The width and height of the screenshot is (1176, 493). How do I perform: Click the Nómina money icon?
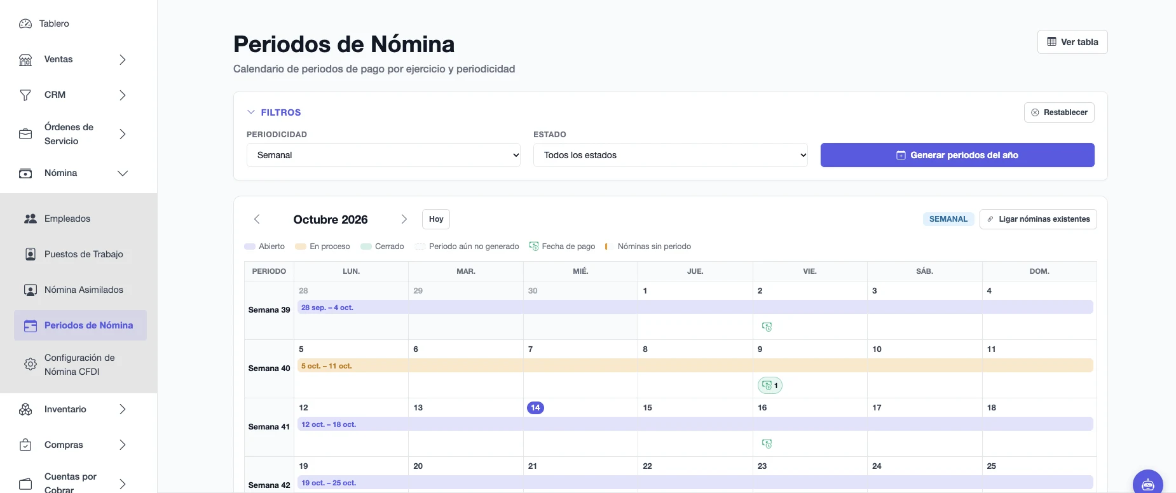25,173
